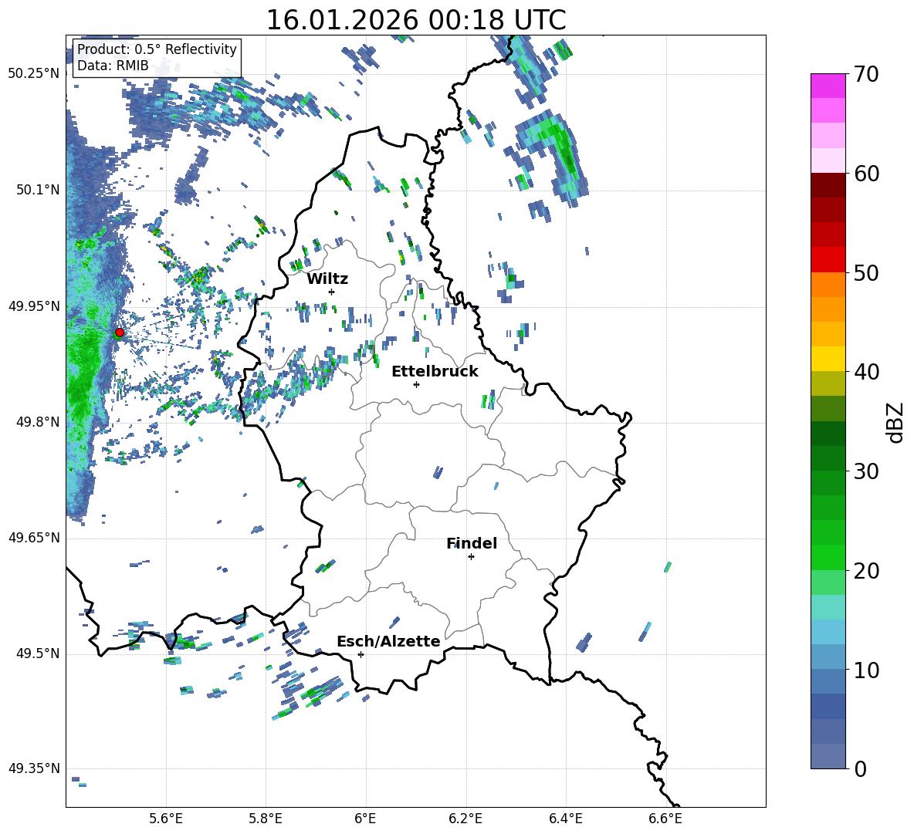The image size is (914, 834).
Task: Click the 49.95°N latitude label
Action: coord(34,306)
